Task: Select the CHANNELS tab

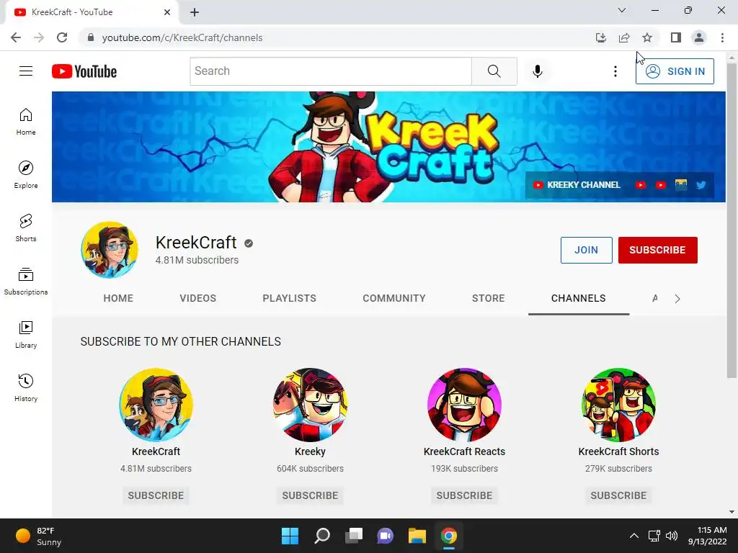Action: tap(579, 298)
